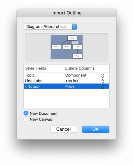
Task: Click the Component outline column value
Action: pyautogui.click(x=76, y=75)
